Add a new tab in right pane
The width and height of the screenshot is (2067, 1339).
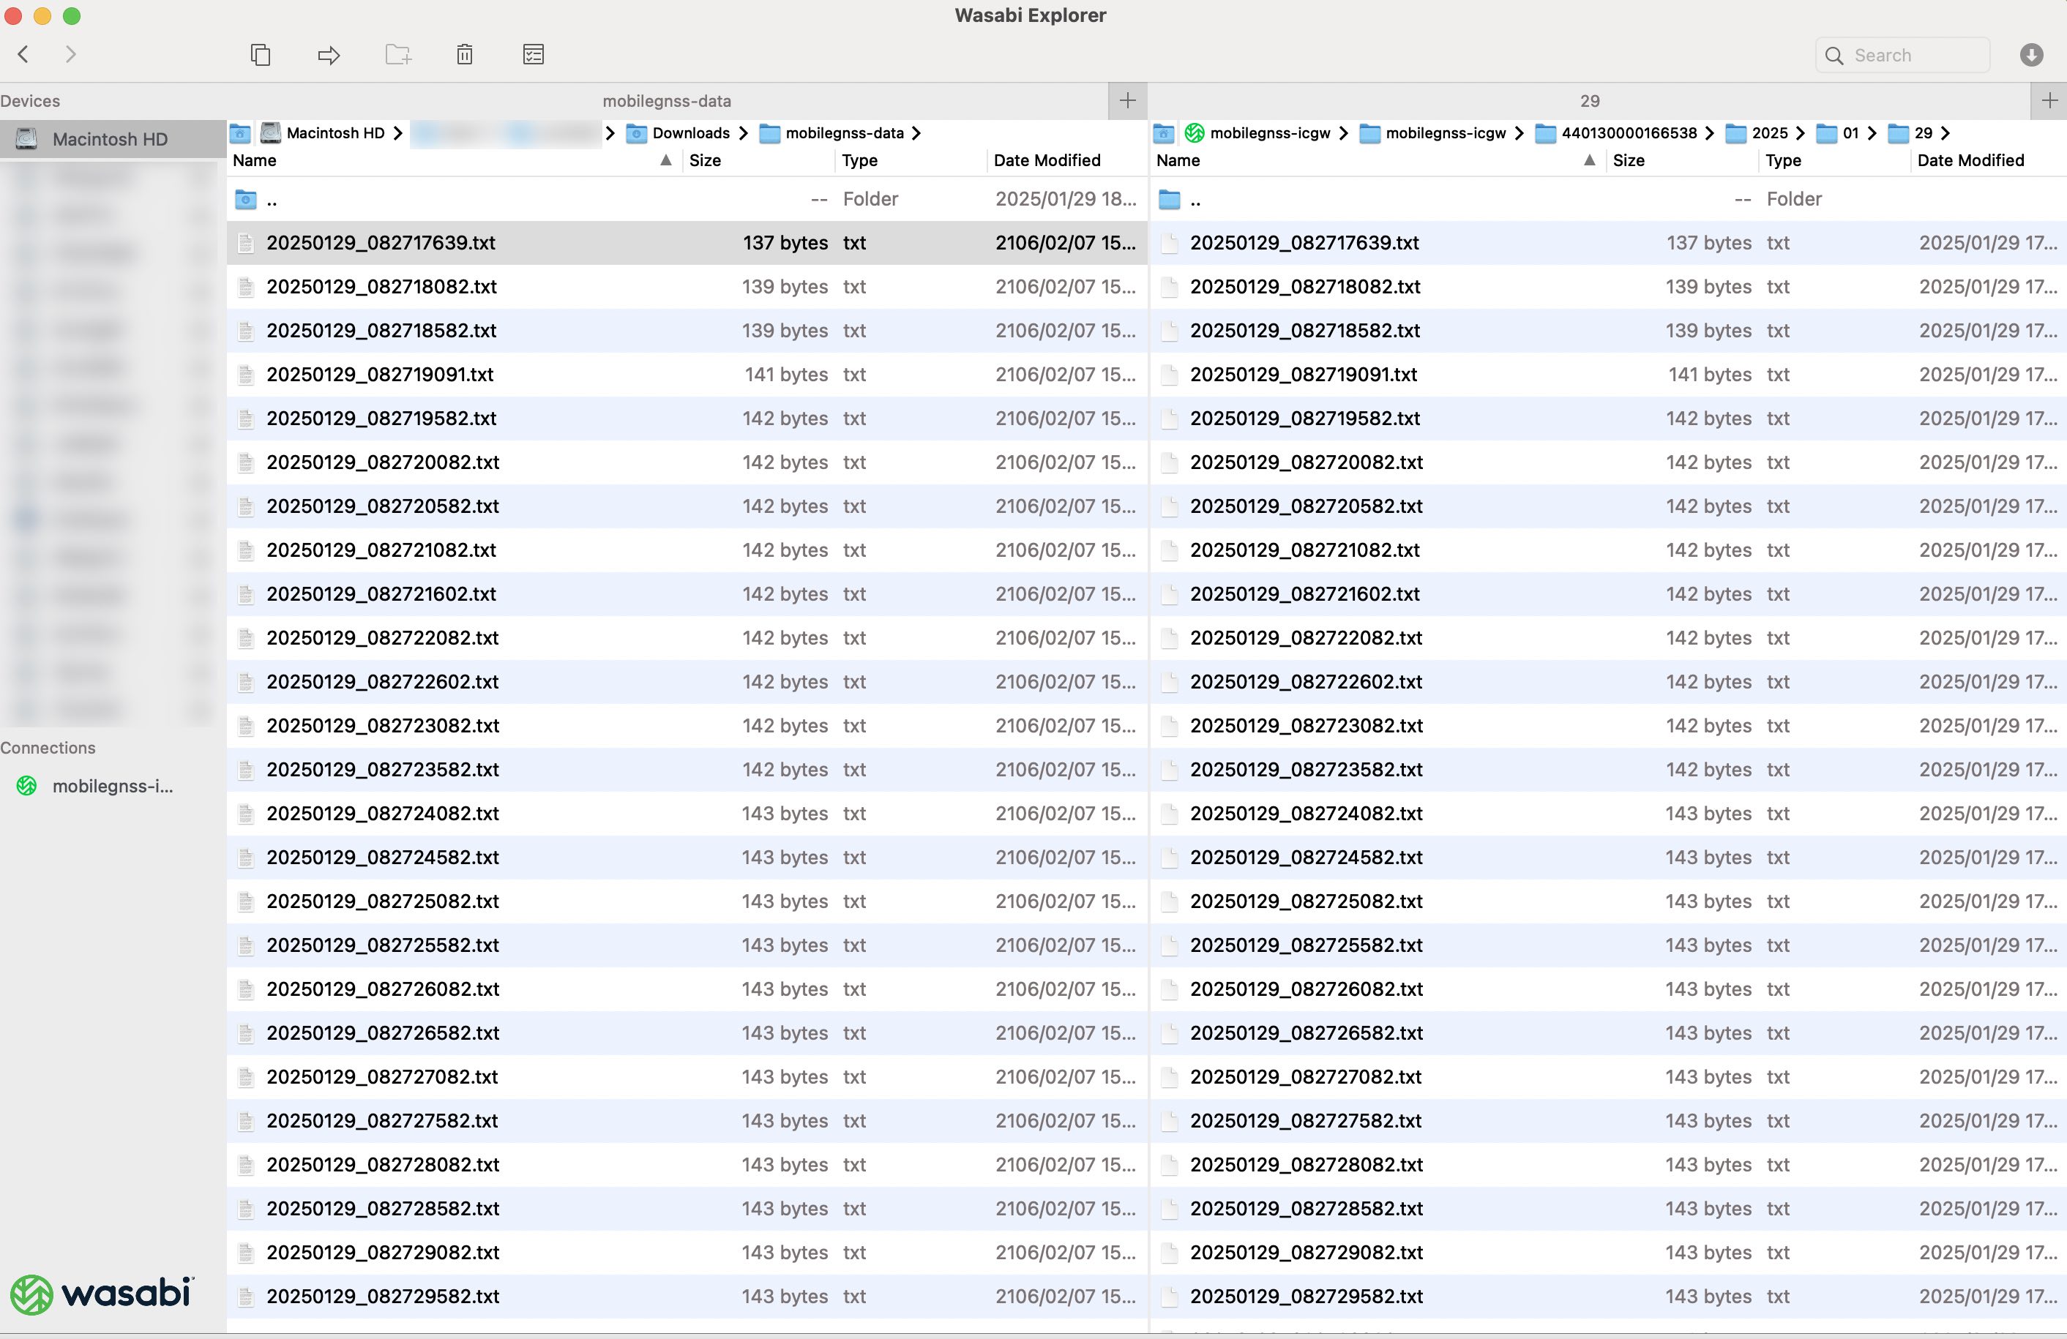click(x=2049, y=101)
